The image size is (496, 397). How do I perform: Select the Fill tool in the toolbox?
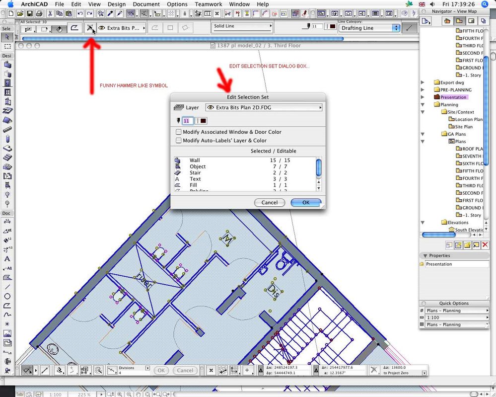pos(7,278)
